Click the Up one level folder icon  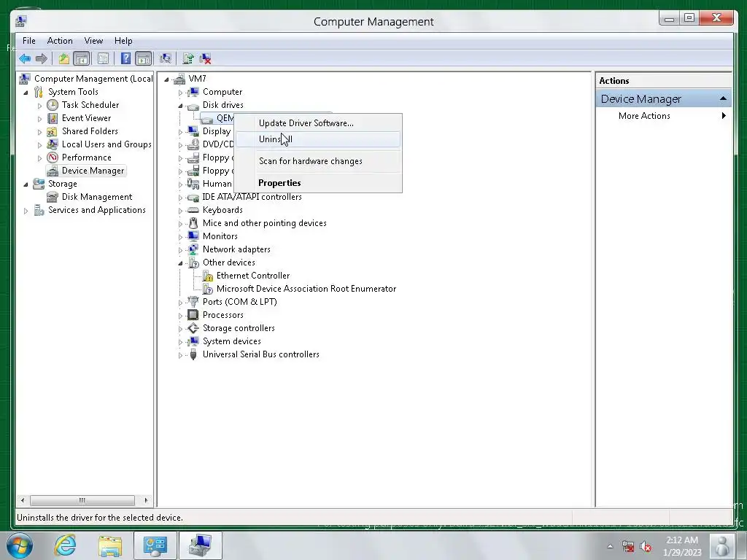64,58
